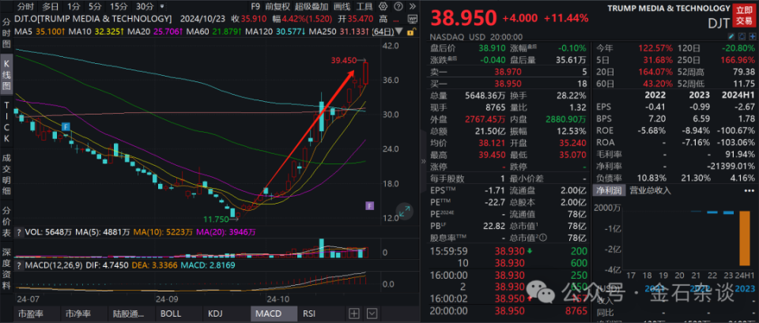Switch to the 营业总收入 chart tab
This screenshot has height=323, width=759.
(x=650, y=190)
